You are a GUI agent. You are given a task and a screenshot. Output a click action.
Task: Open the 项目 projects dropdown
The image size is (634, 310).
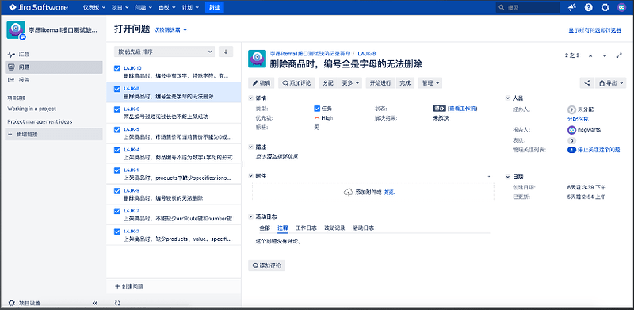[x=120, y=7]
